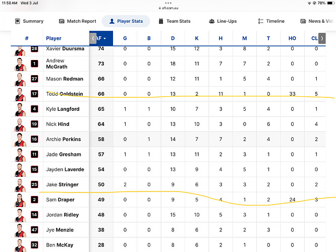Click Nick Hind's player photo
Image resolution: width=336 pixels, height=252 pixels.
pyautogui.click(x=20, y=124)
